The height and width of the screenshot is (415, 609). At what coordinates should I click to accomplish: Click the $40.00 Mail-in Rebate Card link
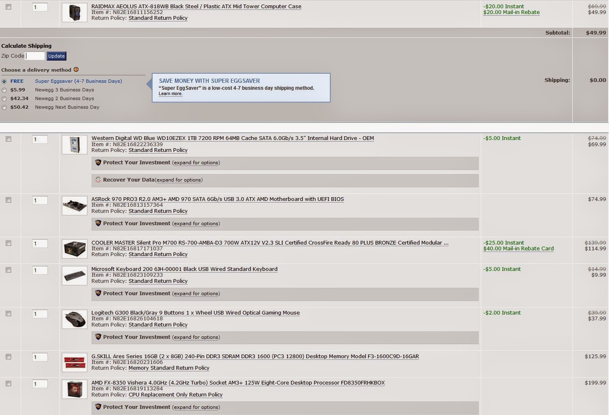[518, 249]
